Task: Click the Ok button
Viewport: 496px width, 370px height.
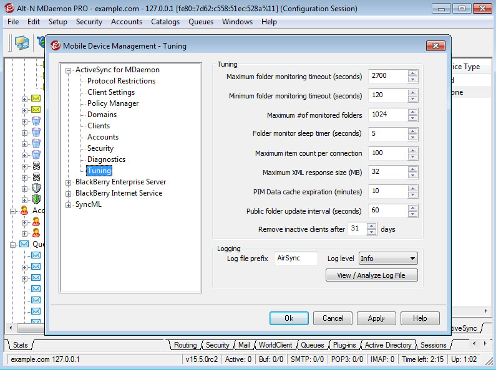Action: tap(289, 318)
